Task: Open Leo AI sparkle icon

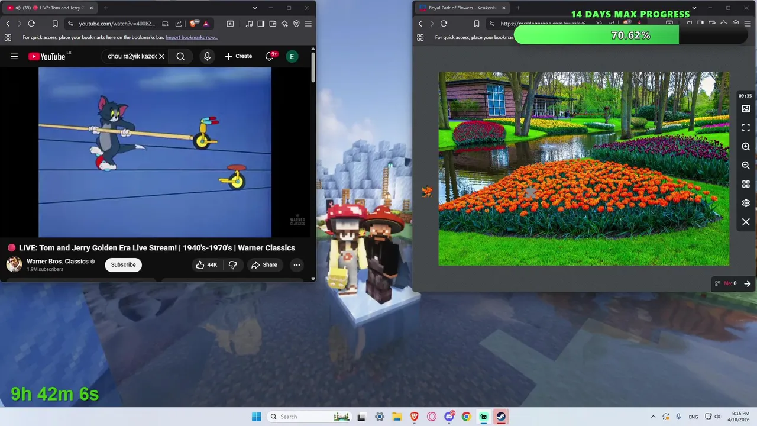Action: [284, 24]
